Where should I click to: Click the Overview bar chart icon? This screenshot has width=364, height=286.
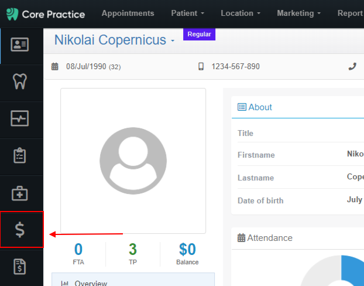[x=64, y=283]
